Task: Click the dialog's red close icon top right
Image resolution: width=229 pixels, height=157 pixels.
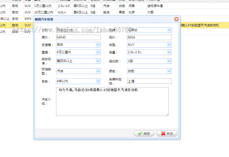Action: click(x=176, y=19)
